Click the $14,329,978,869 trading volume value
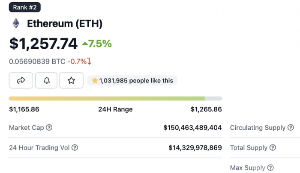The image size is (300, 173). pyautogui.click(x=195, y=148)
